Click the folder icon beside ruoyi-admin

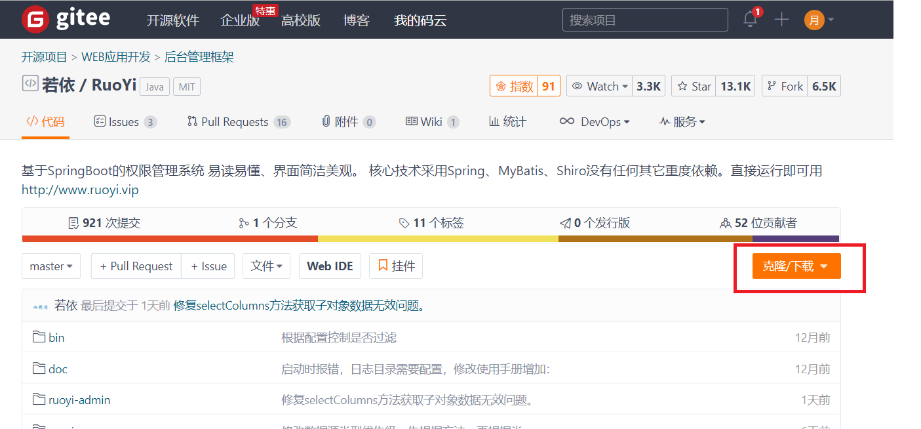[x=39, y=399]
